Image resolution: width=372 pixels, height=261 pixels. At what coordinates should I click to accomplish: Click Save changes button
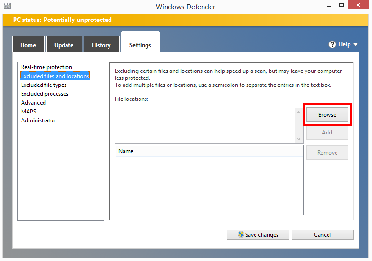point(258,235)
